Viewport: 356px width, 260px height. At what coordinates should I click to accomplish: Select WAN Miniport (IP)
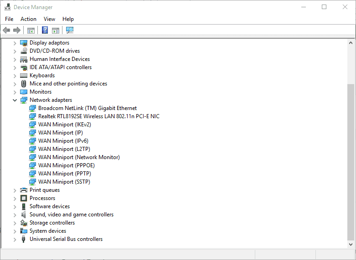[x=60, y=133]
